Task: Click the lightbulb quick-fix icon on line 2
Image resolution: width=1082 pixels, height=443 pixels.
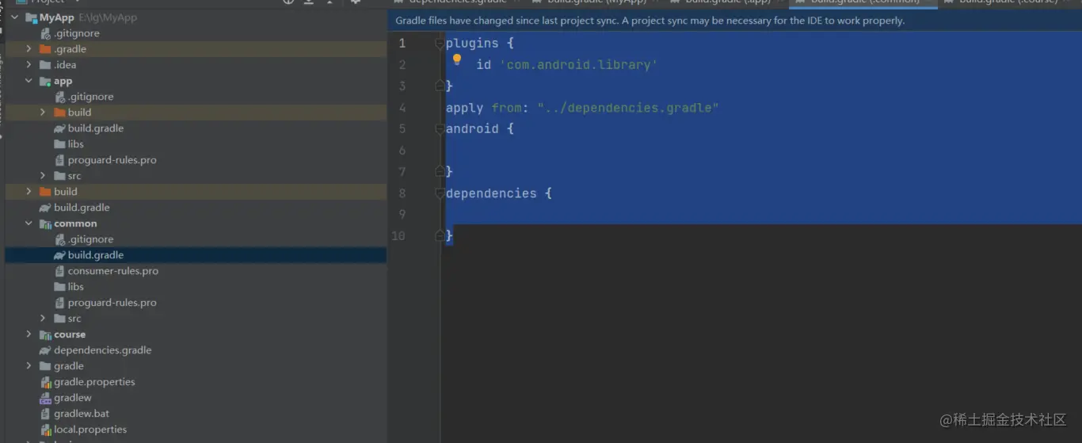Action: tap(457, 59)
